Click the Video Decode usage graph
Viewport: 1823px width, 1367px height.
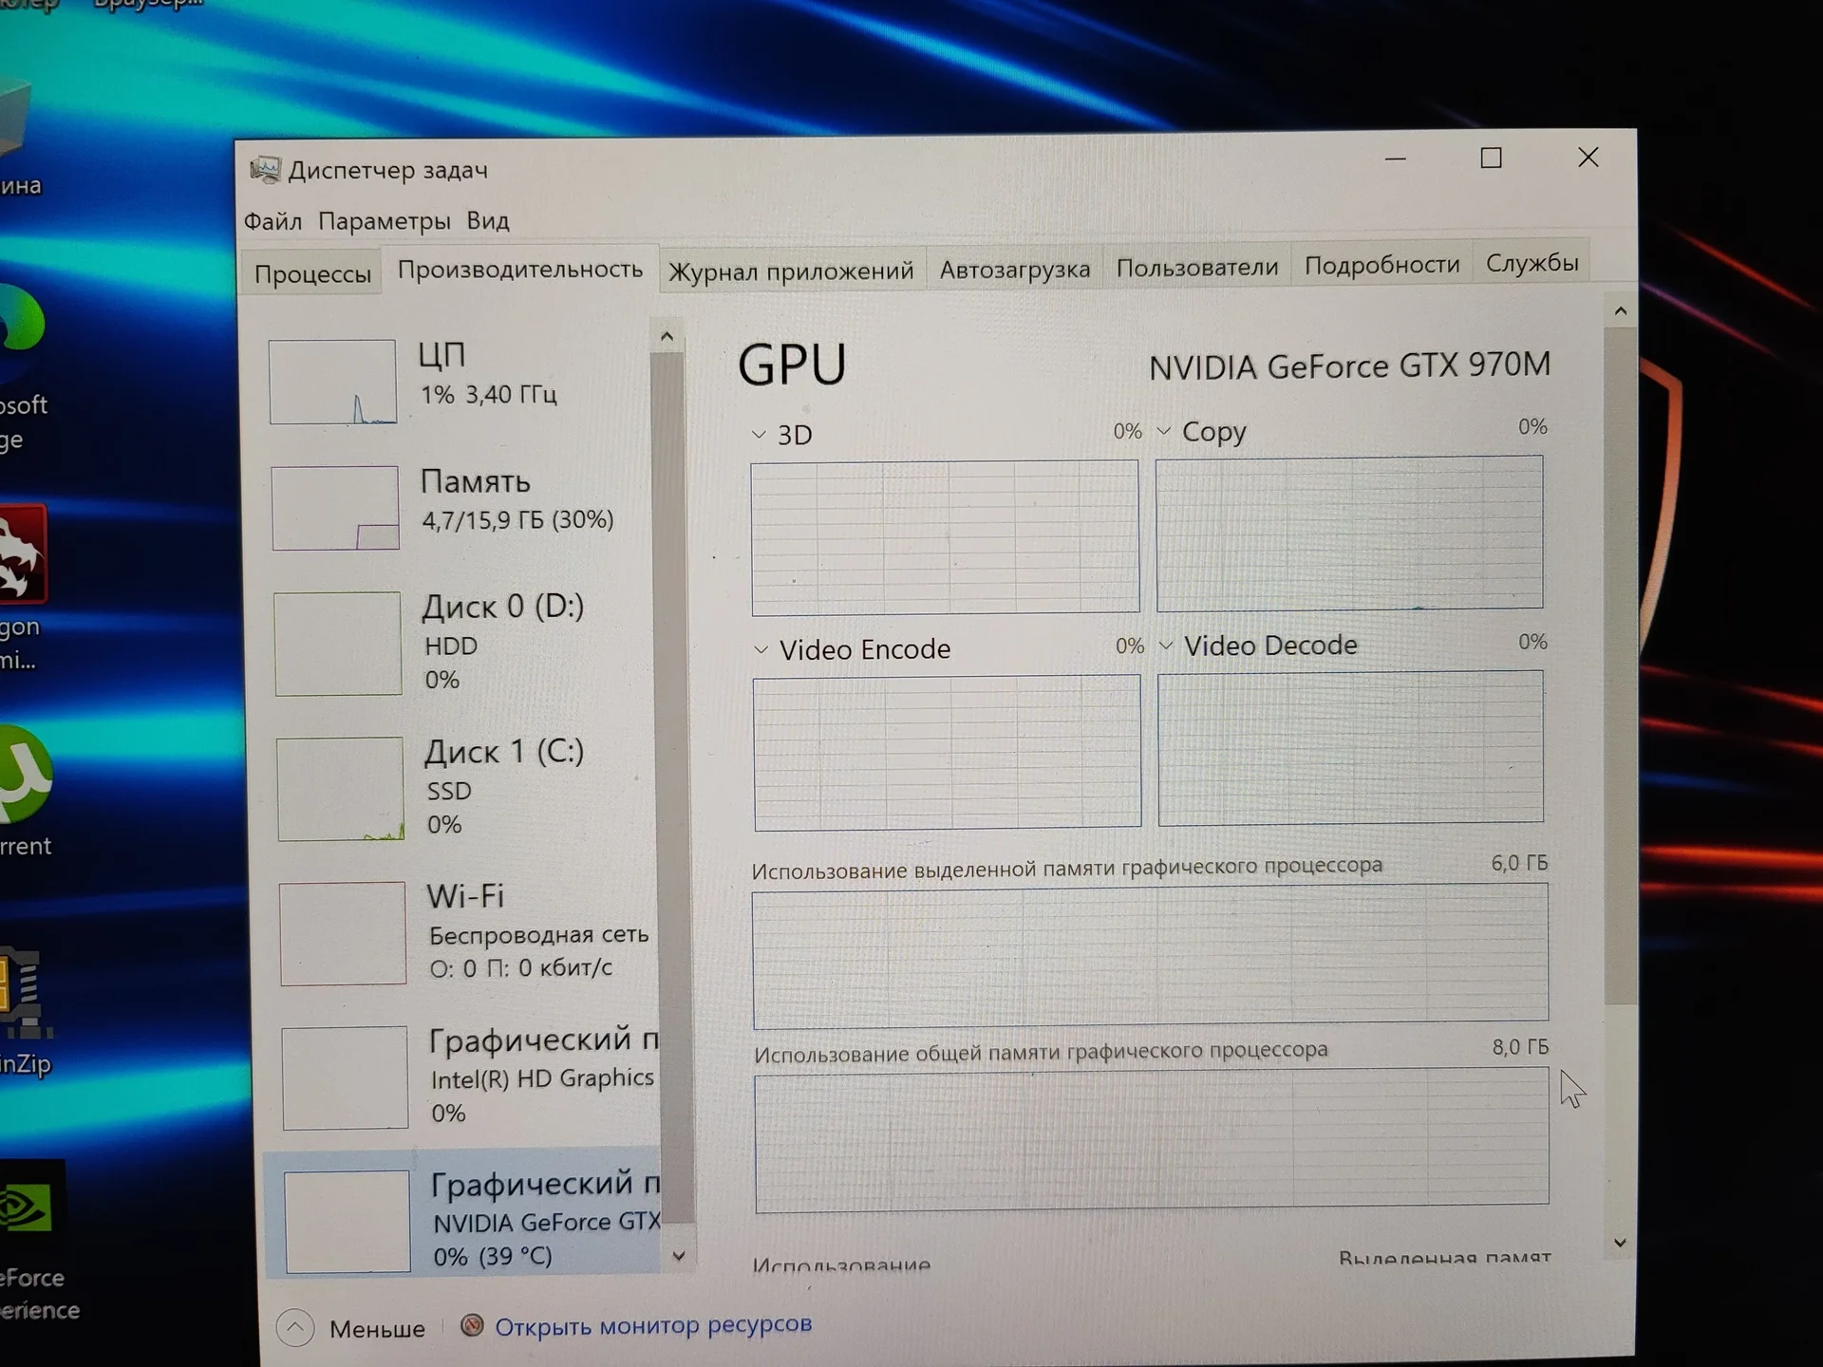pyautogui.click(x=1350, y=747)
